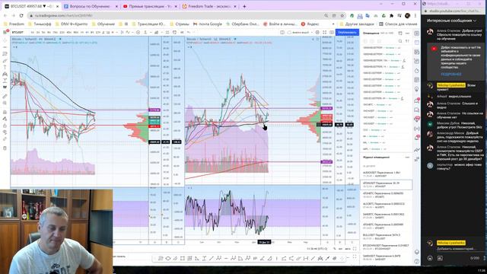Open 'Список для чтения' reading list
Viewport: 487px width, 274px height.
[399, 24]
